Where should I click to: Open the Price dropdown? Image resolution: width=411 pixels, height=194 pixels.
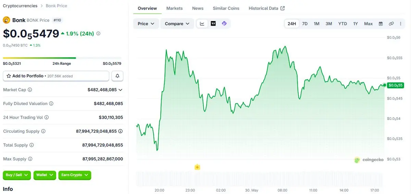[x=146, y=24]
